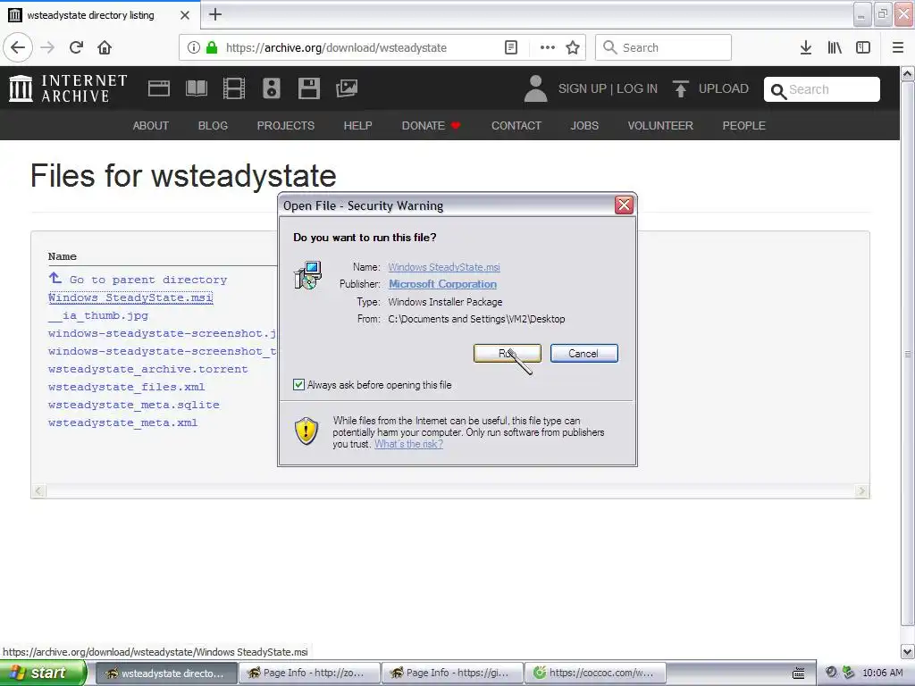Open the ABOUT menu item

(x=150, y=125)
